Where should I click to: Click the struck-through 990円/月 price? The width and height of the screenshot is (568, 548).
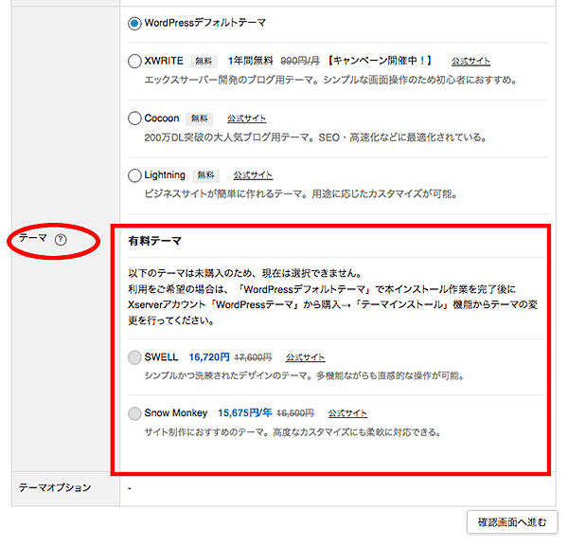pyautogui.click(x=300, y=61)
